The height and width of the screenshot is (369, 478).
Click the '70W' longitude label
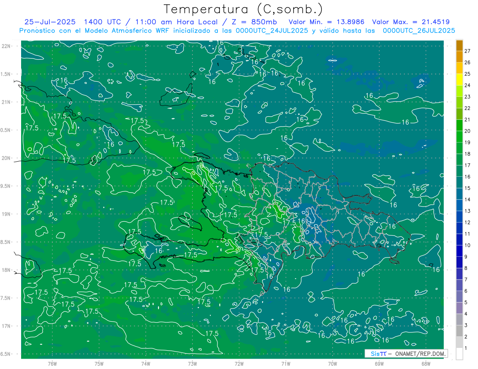(x=333, y=363)
